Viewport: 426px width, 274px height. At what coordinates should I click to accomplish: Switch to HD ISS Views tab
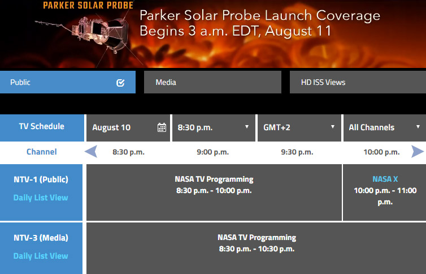point(358,82)
